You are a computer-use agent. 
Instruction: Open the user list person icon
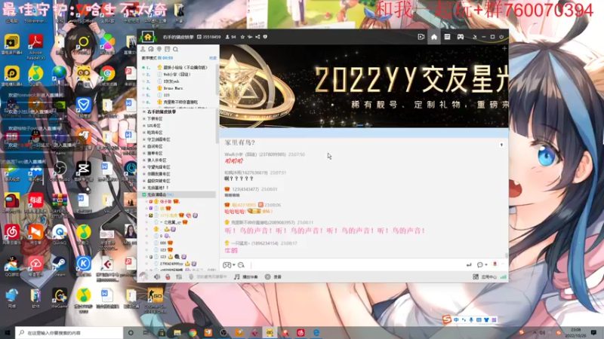[143, 49]
